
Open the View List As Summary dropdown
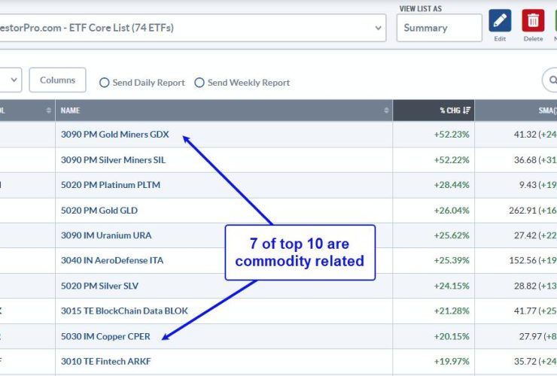439,28
